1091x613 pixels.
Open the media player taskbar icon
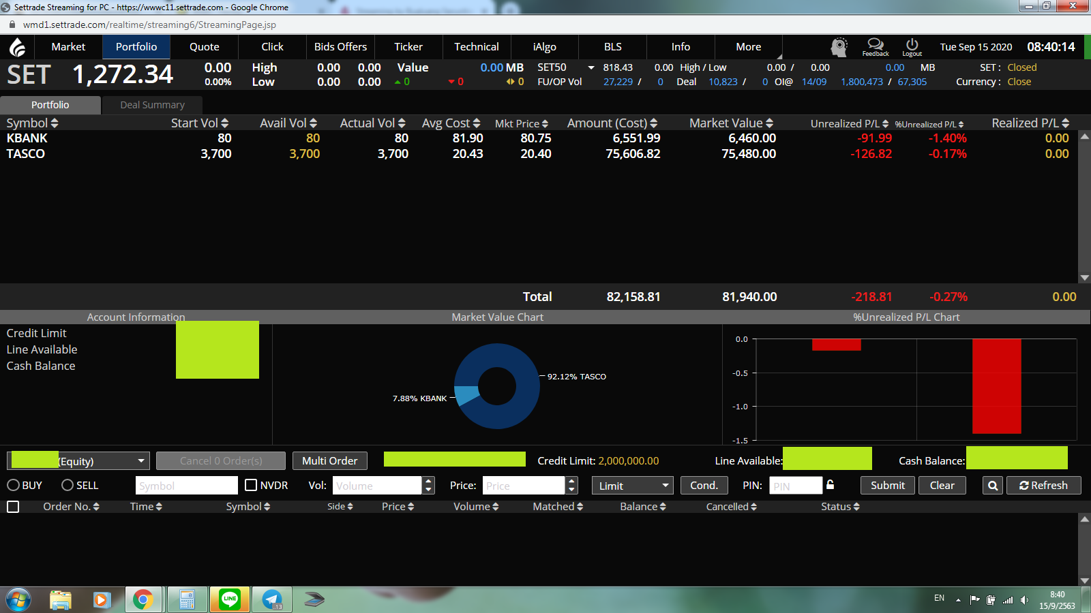pos(102,600)
